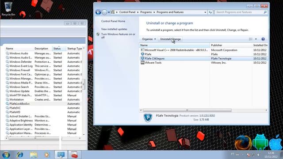Image resolution: width=283 pixels, height=159 pixels.
Task: Click the PT language indicator in the taskbar
Action: tap(233, 154)
